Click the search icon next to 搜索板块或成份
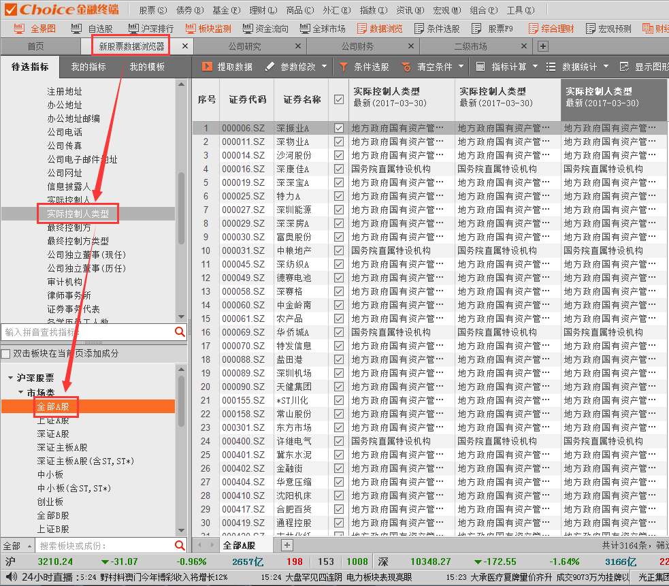 [x=180, y=546]
